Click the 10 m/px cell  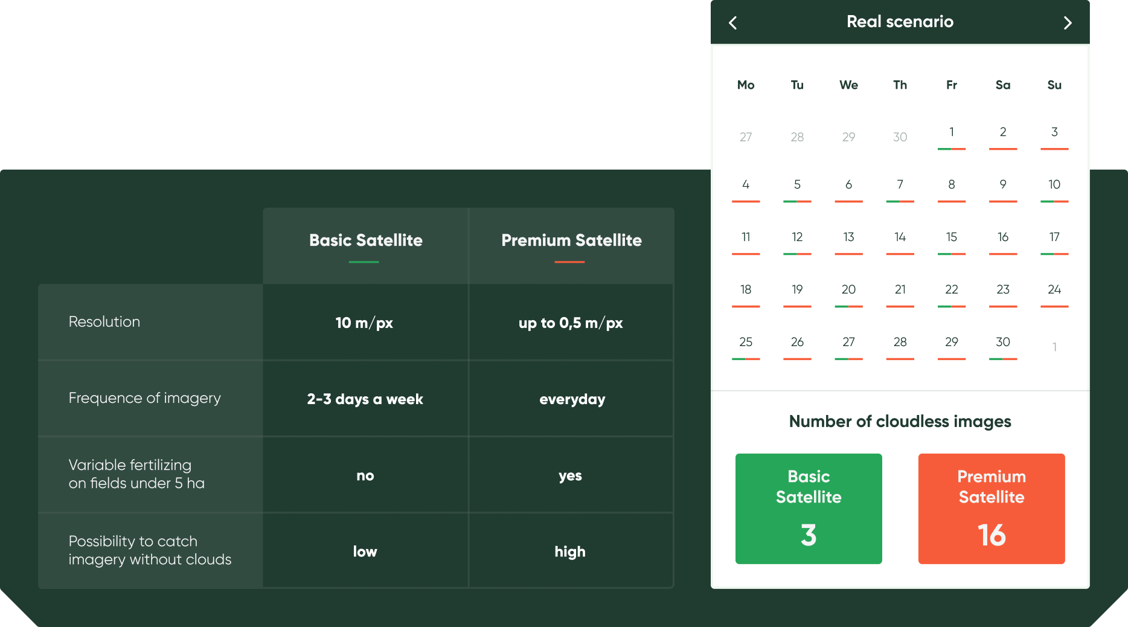pos(365,323)
